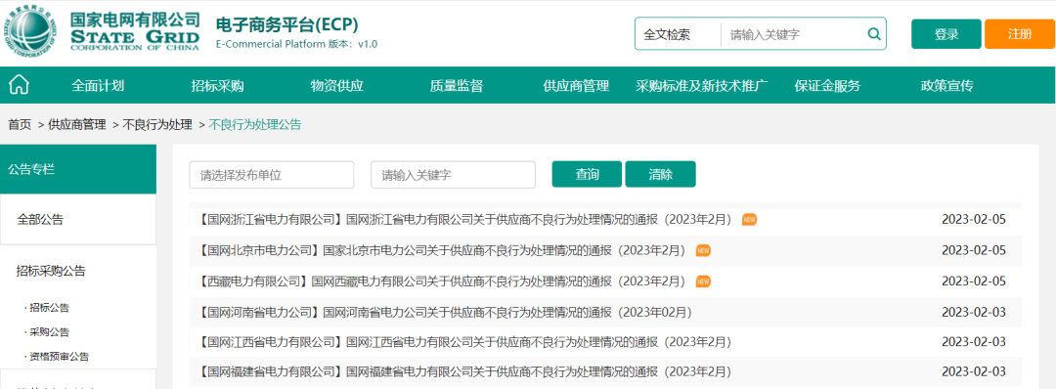This screenshot has height=389, width=1056.
Task: Open the 国网北京市电力公司 announcement
Action: [x=443, y=250]
